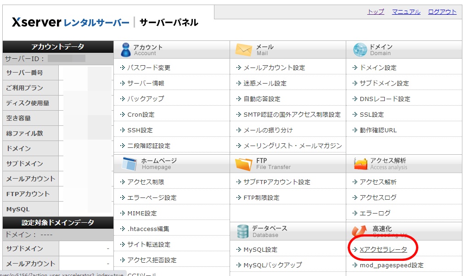Viewport: 467px width, 276px height.
Task: Click the 総ファイル数 row label
Action: (24, 133)
